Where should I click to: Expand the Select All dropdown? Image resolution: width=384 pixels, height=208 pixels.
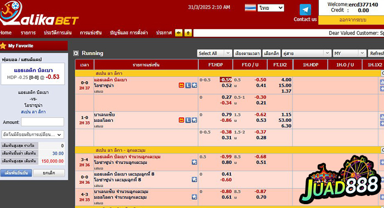(214, 53)
